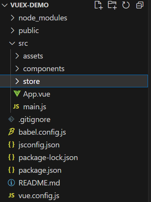Select the highlighted store folder name
151x202 pixels.
click(x=32, y=82)
